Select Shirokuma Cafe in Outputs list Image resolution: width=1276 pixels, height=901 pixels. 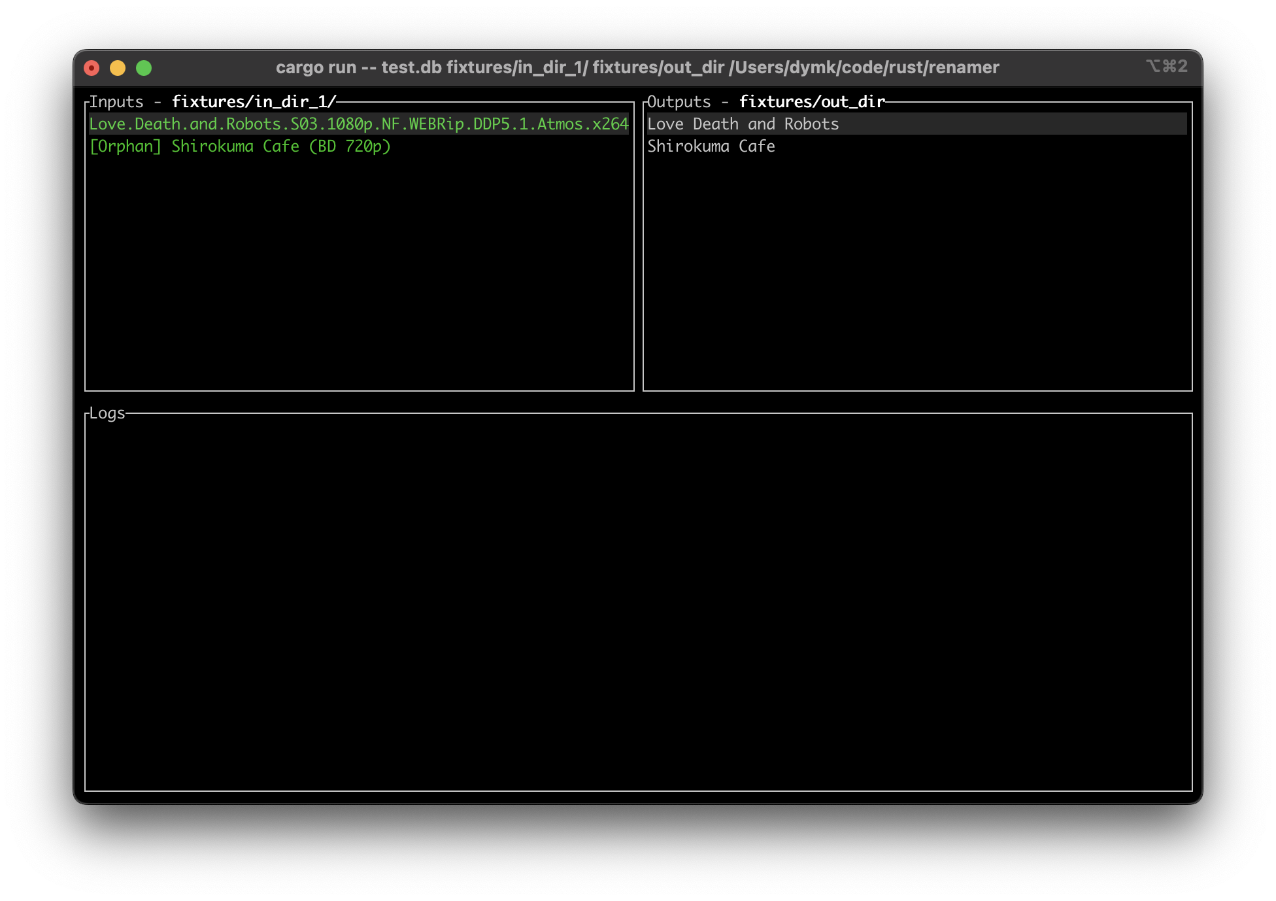pyautogui.click(x=711, y=146)
